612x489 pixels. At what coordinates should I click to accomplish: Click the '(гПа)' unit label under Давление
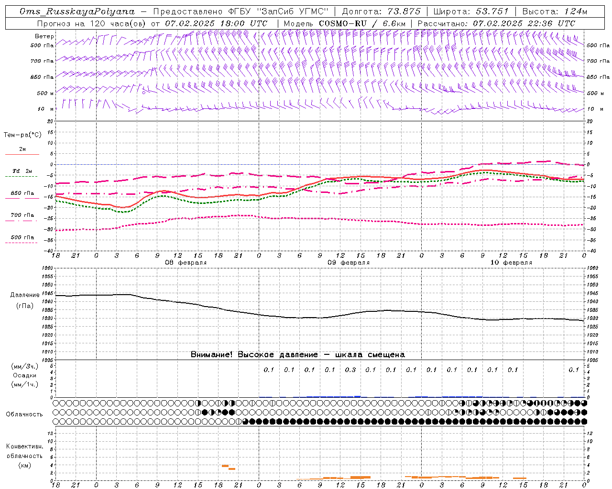tap(25, 306)
